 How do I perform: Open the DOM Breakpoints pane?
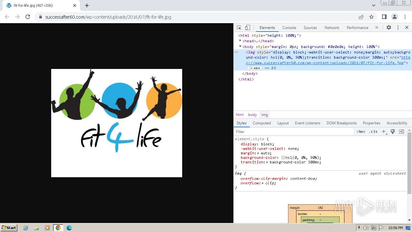(342, 123)
